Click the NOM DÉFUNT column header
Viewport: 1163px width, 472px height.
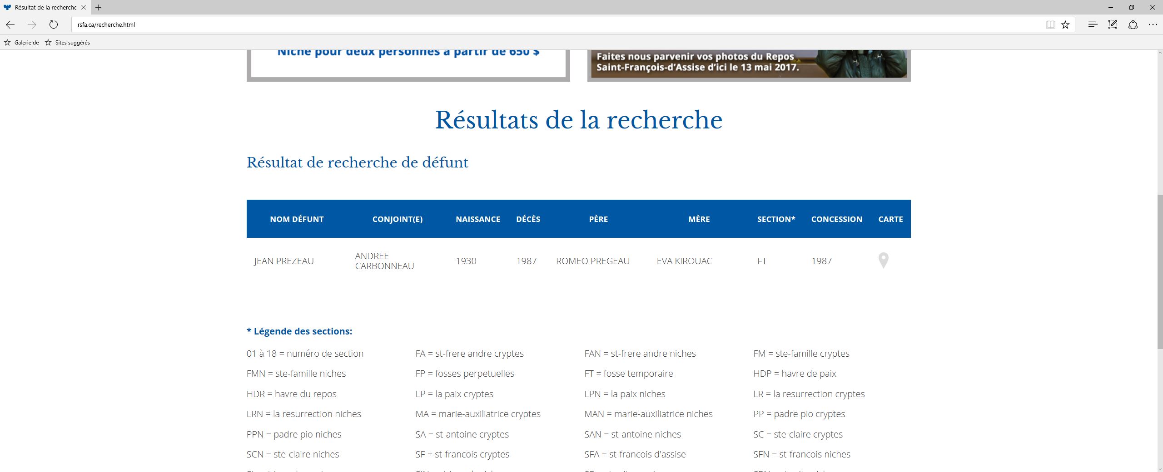point(297,219)
